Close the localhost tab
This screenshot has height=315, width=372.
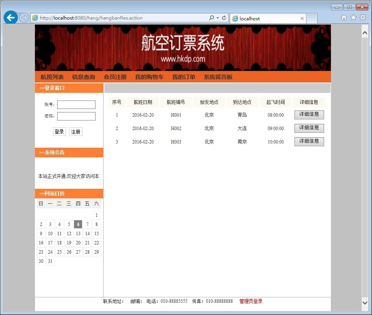tap(302, 18)
